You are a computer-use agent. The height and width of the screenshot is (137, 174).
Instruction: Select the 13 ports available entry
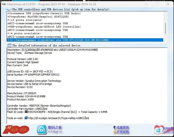(20, 20)
